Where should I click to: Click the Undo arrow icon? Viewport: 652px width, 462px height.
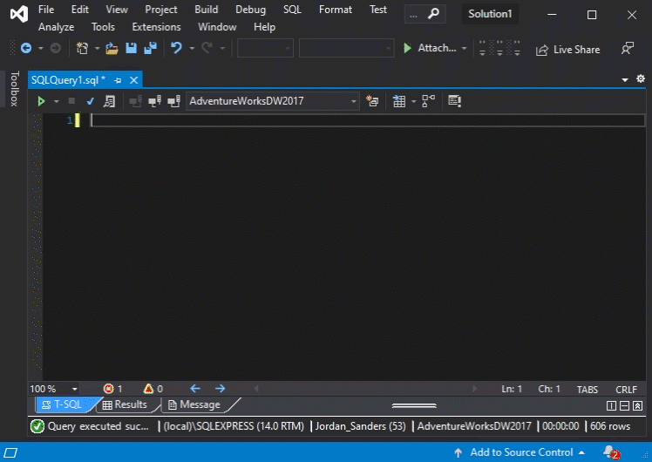pyautogui.click(x=176, y=49)
